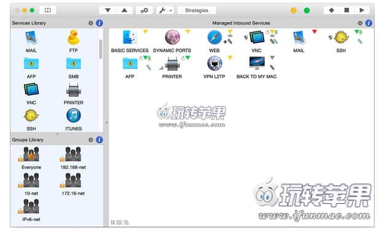Switch to indented outline view
Viewport: 384px width, 232px height.
[x=126, y=222]
